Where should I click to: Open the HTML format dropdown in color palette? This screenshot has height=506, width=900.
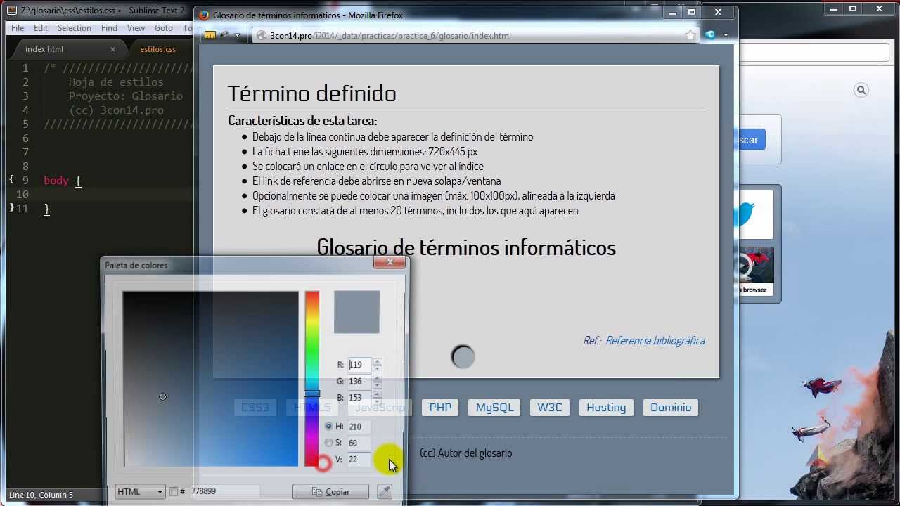point(140,491)
